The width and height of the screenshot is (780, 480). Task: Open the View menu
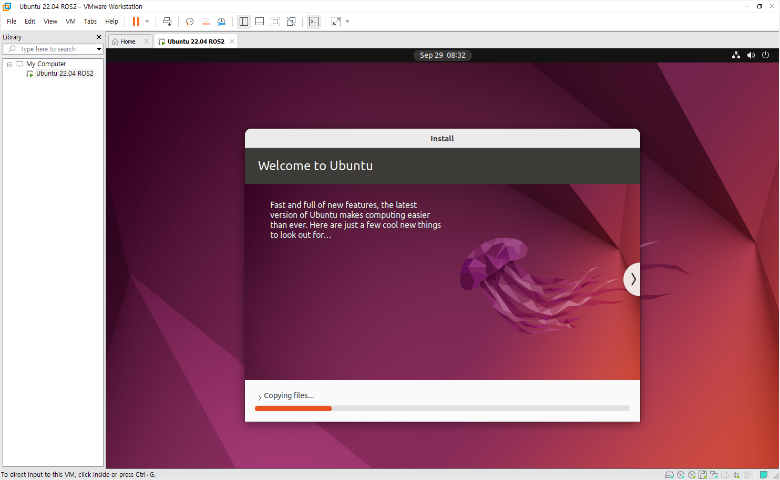(x=50, y=22)
